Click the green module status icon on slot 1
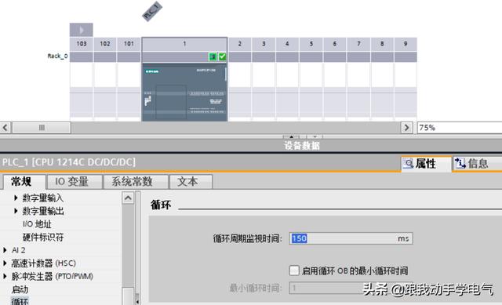This screenshot has height=305, width=502. 213,56
